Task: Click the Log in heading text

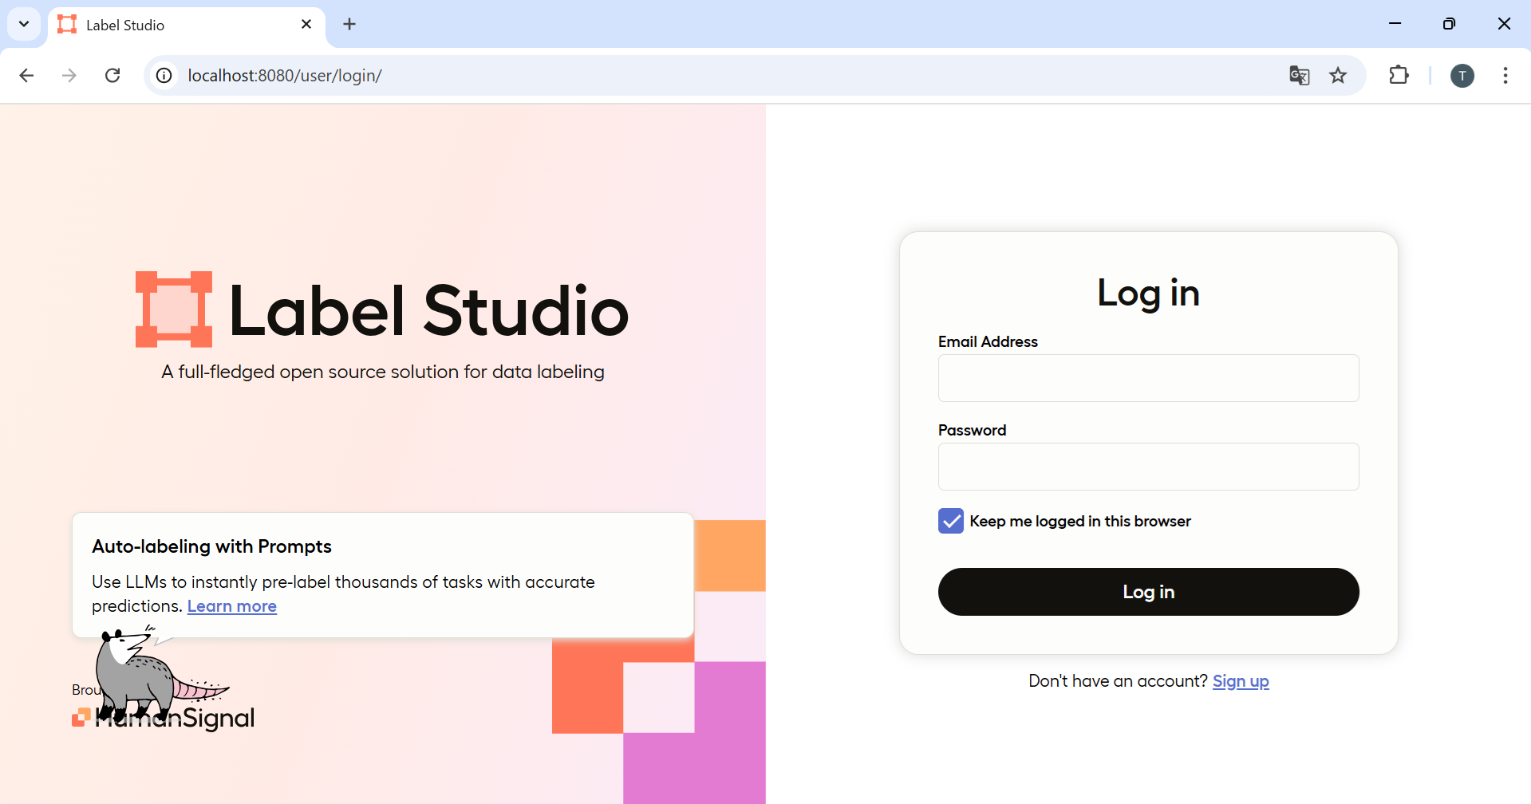Action: coord(1148,293)
